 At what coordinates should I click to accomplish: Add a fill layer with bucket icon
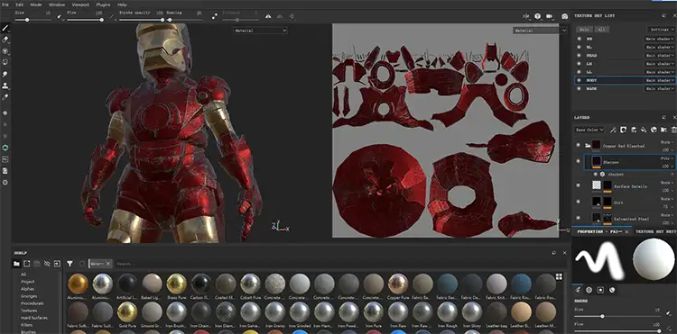644,130
